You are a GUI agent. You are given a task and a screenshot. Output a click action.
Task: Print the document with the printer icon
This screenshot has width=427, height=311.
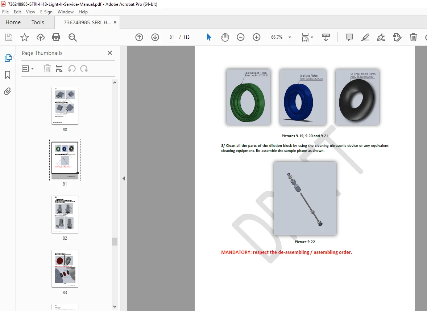[56, 37]
